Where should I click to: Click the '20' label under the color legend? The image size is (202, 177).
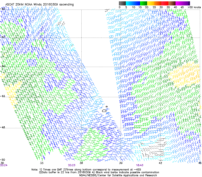pyautogui.click(x=147, y=7)
